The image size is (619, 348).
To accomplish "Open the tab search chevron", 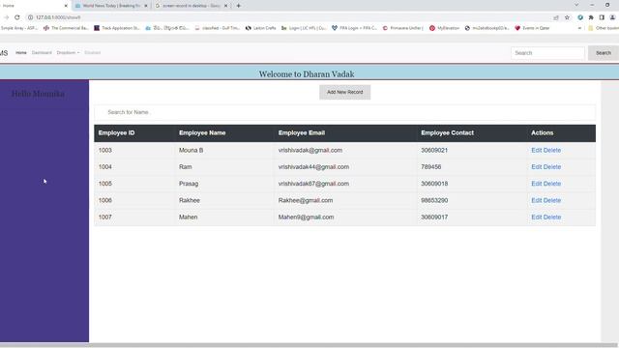I will pos(576,5).
